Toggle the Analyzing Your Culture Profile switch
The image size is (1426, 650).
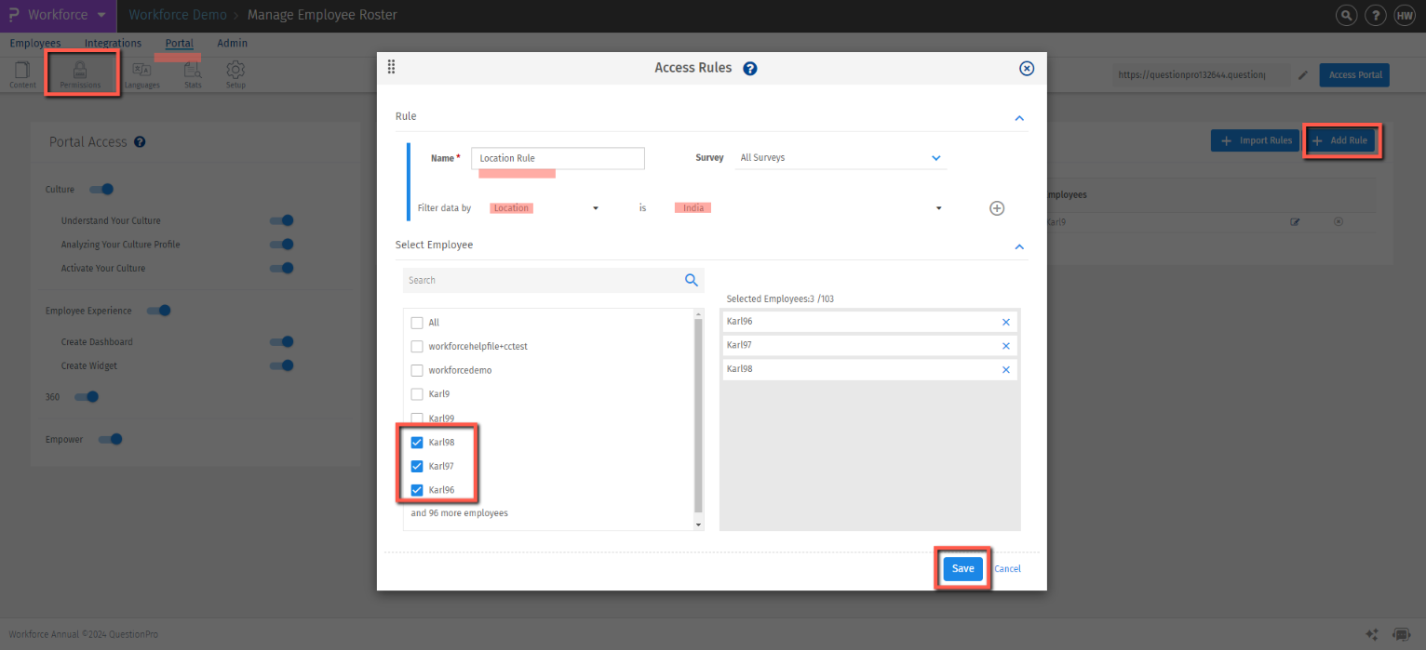281,245
